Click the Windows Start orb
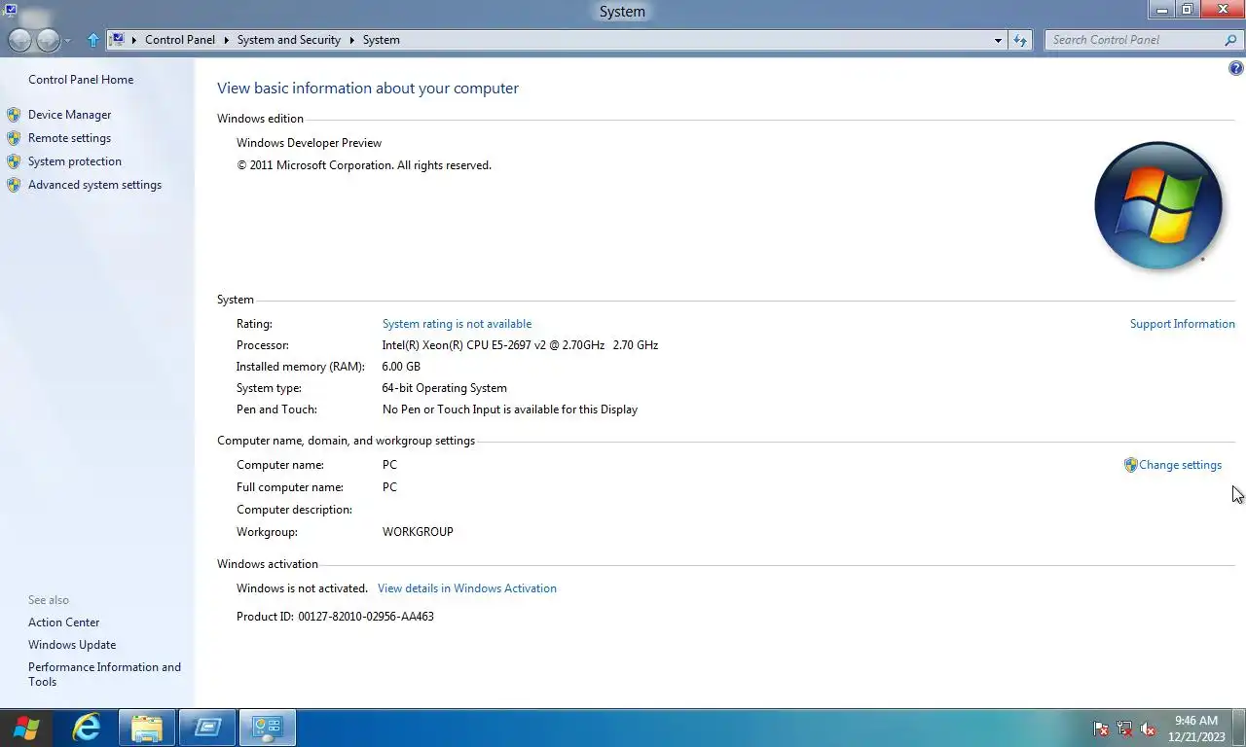The width and height of the screenshot is (1246, 747). (26, 728)
